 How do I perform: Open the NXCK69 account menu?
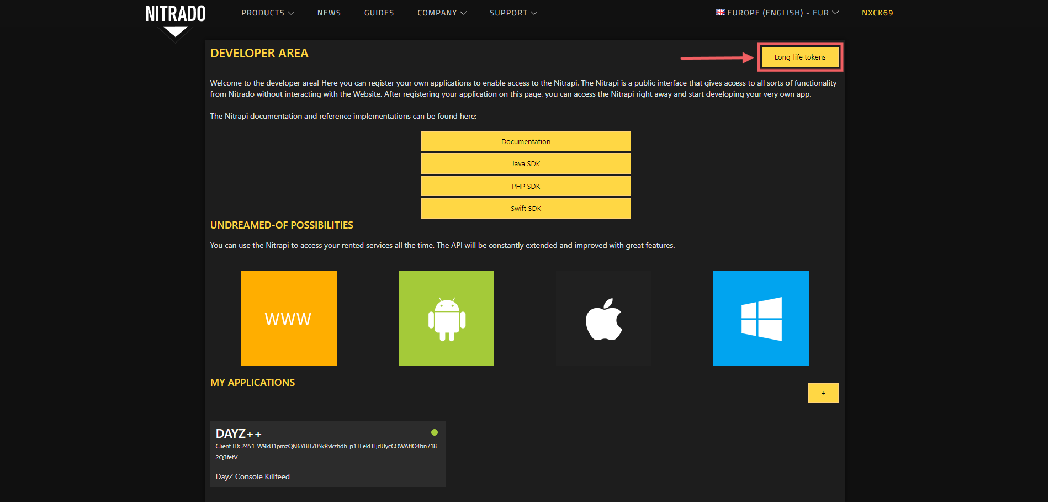coord(877,13)
